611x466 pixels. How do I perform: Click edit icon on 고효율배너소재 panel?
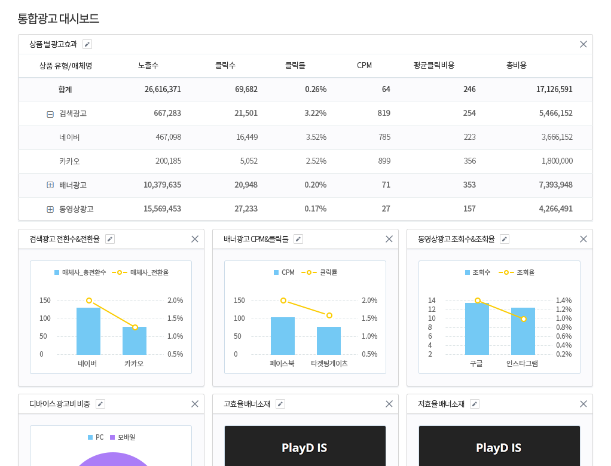pos(280,404)
